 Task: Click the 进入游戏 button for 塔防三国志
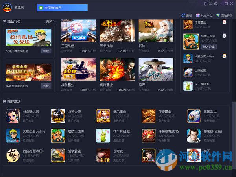[x=209, y=47]
